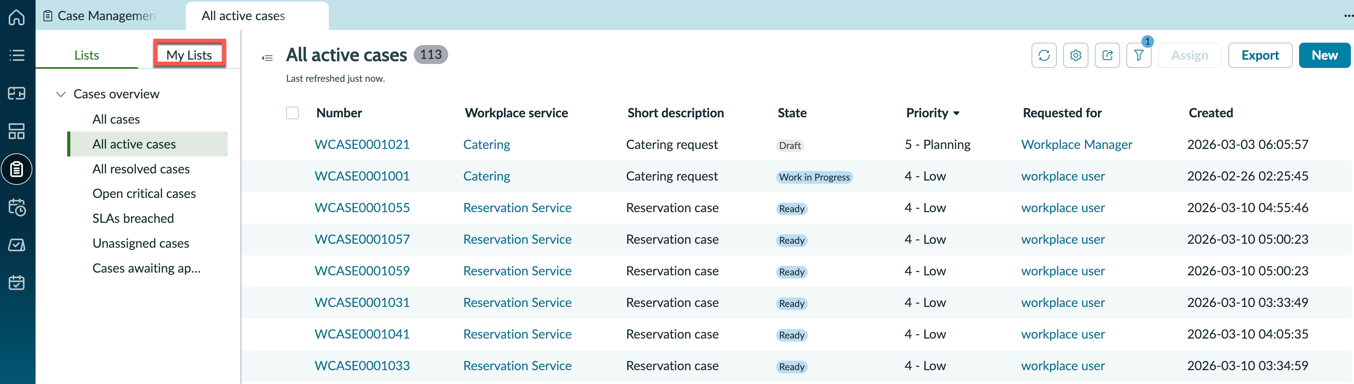Open Reservation Service link for WCASE0001055
This screenshot has width=1354, height=384.
[x=517, y=207]
